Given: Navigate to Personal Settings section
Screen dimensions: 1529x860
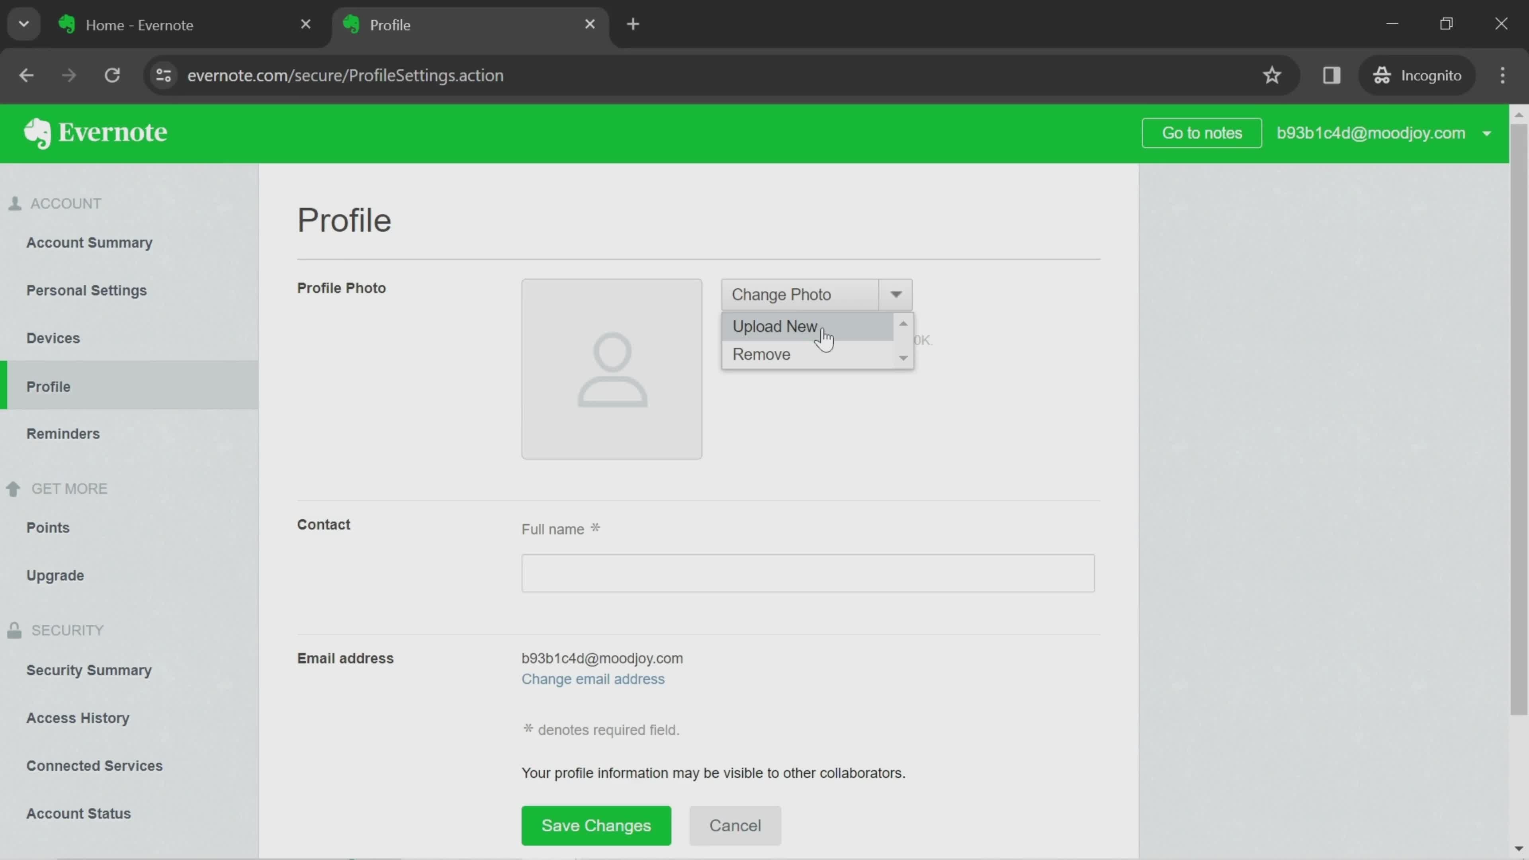Looking at the screenshot, I should (86, 290).
